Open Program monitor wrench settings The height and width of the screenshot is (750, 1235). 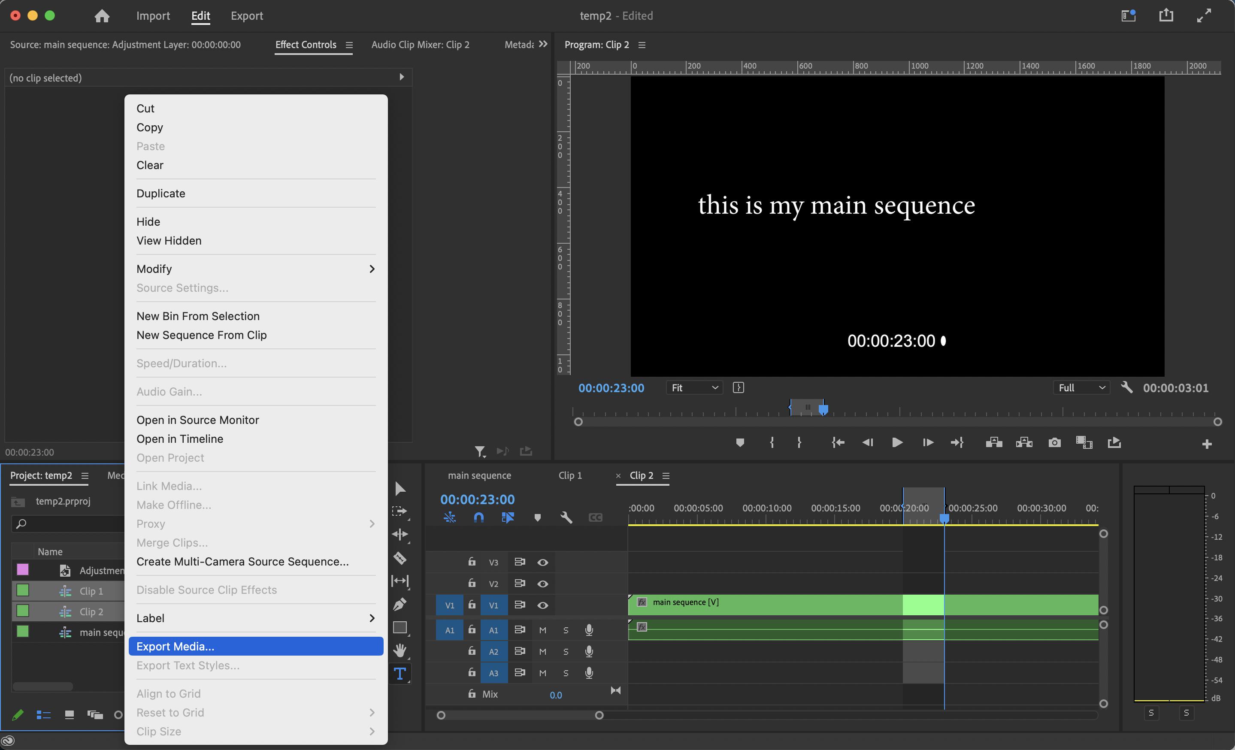click(x=1126, y=387)
